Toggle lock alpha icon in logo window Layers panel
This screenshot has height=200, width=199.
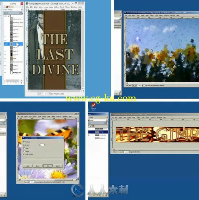point(93,126)
